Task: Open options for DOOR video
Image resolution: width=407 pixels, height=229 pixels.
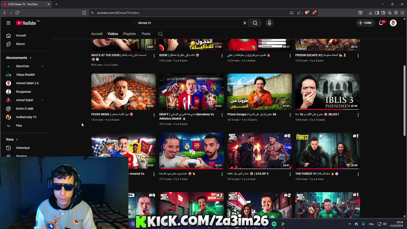Action: tap(222, 56)
